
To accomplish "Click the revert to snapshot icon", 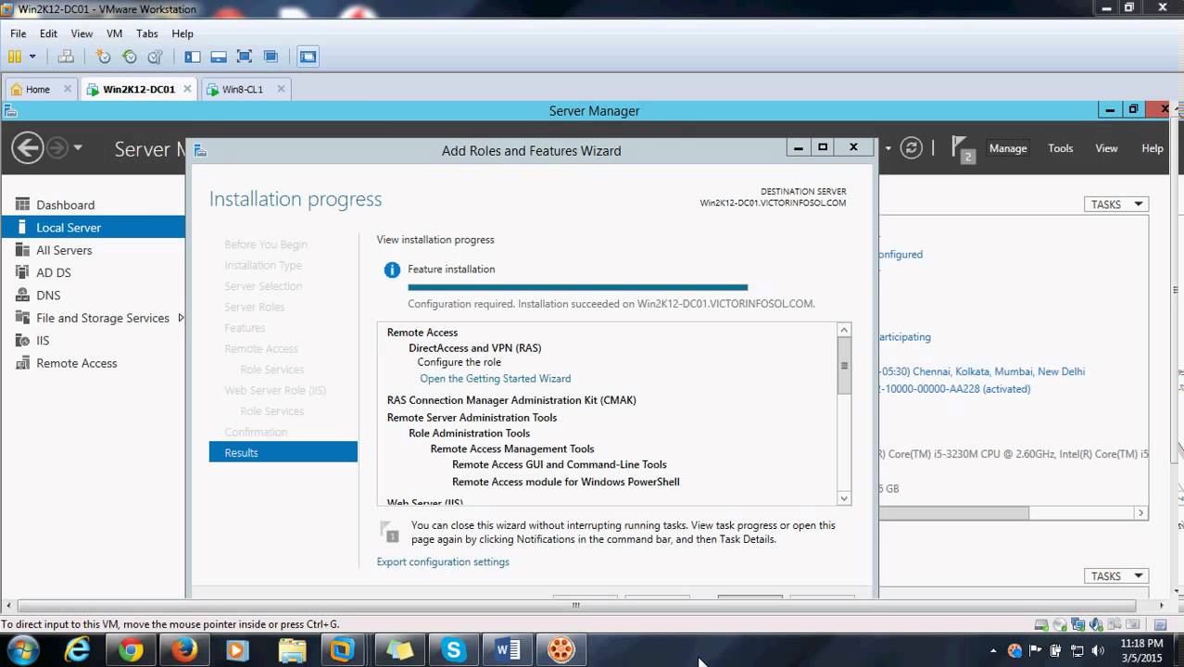I will [x=129, y=57].
